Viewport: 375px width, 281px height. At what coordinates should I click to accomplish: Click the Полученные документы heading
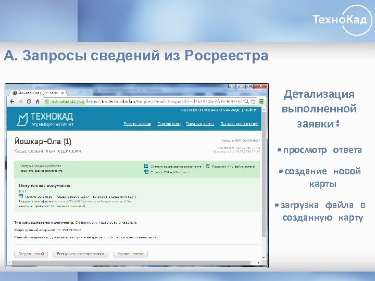pos(44,185)
